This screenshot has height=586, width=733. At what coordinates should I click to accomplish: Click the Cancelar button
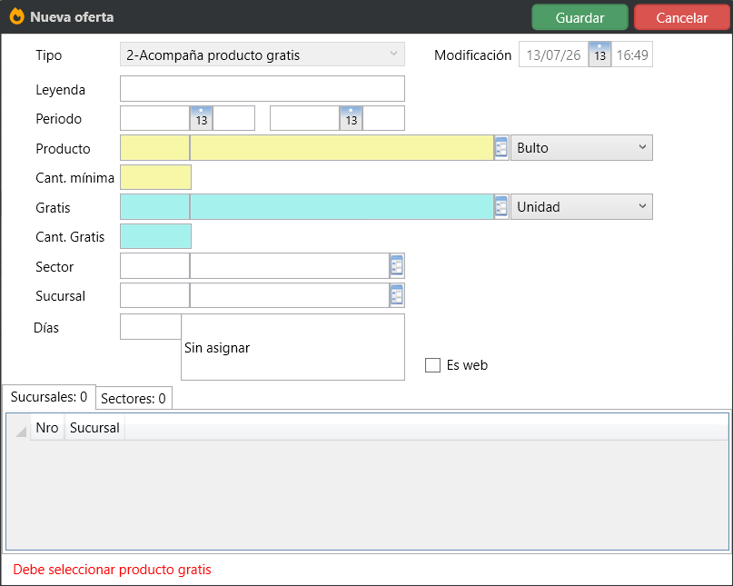pos(682,17)
